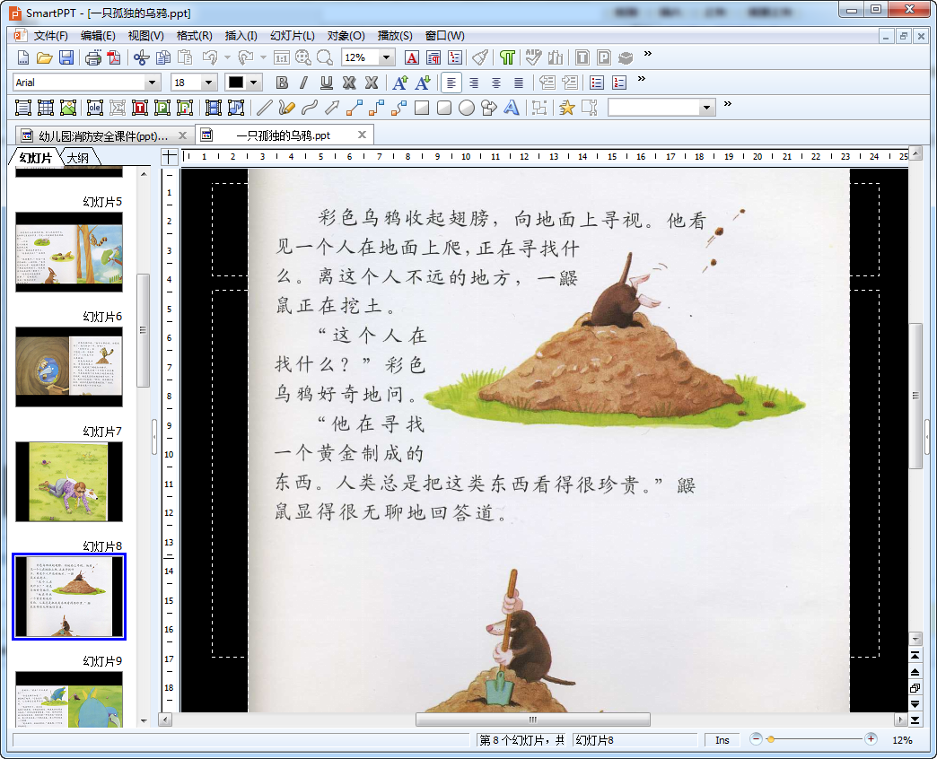Screen dimensions: 937x759
Task: Close the 一只孤独的乌鸦.ppt tab
Action: coord(362,135)
